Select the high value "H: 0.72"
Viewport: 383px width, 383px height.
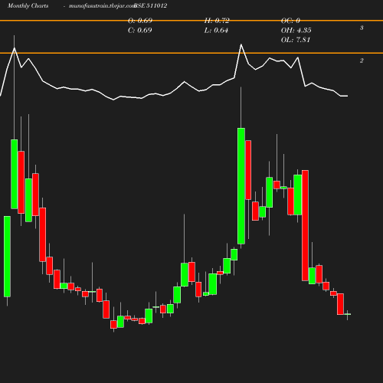tap(217, 21)
